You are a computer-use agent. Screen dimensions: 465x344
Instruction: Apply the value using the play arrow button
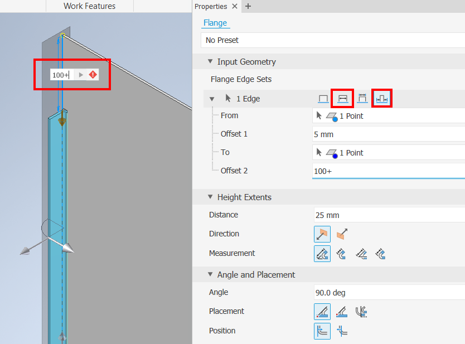(80, 74)
